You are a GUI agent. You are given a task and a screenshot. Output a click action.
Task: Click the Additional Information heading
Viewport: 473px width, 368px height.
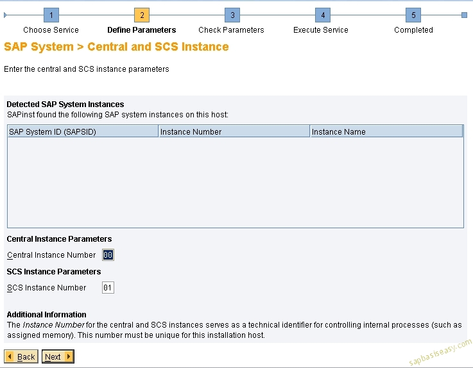pyautogui.click(x=46, y=315)
